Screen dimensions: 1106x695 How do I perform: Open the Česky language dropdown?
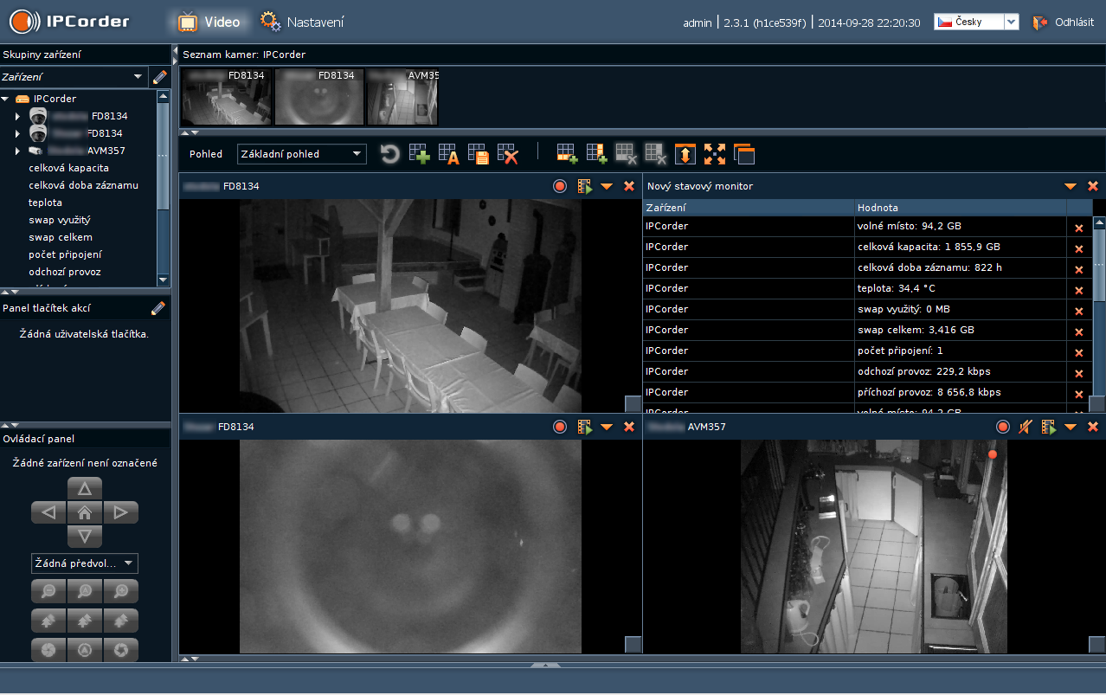tap(976, 23)
